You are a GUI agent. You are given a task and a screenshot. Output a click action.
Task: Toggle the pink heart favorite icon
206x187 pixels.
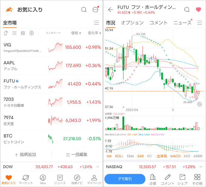(x=198, y=9)
